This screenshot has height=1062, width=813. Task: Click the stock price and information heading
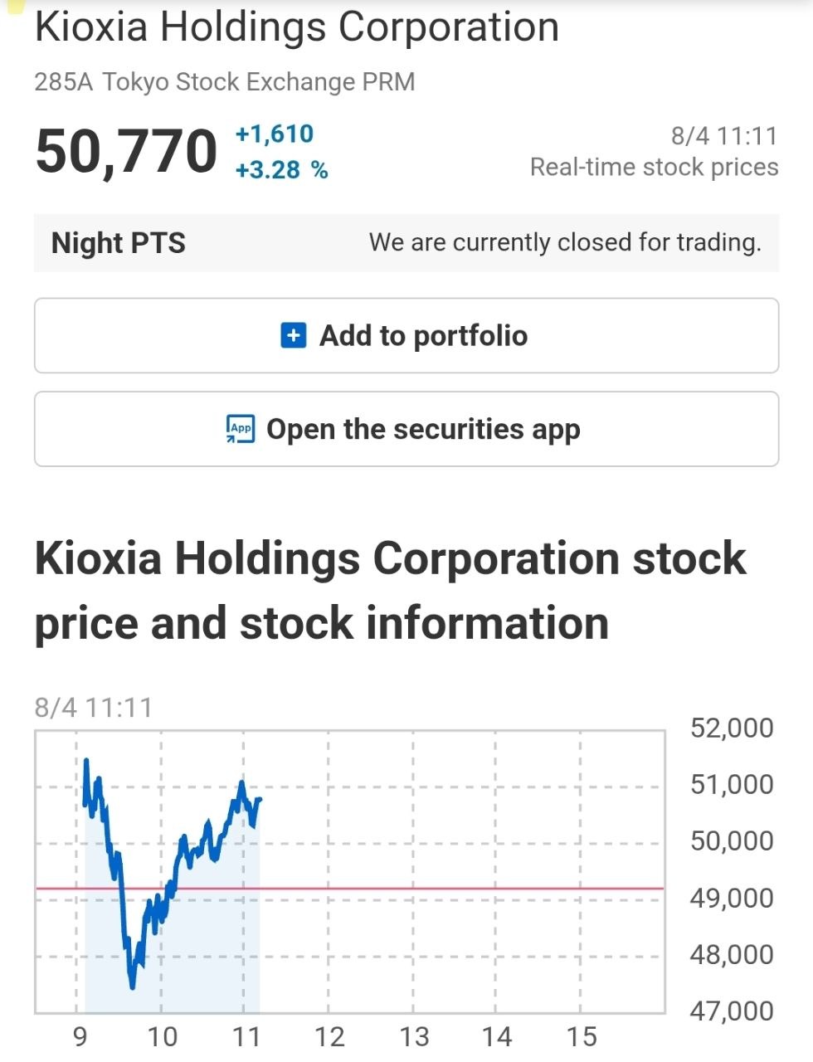391,590
